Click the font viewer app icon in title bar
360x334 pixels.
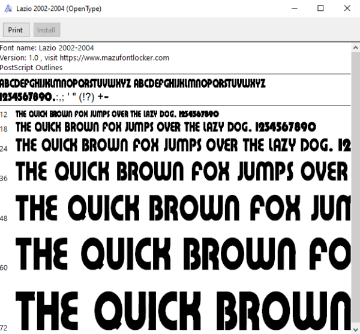[8, 9]
